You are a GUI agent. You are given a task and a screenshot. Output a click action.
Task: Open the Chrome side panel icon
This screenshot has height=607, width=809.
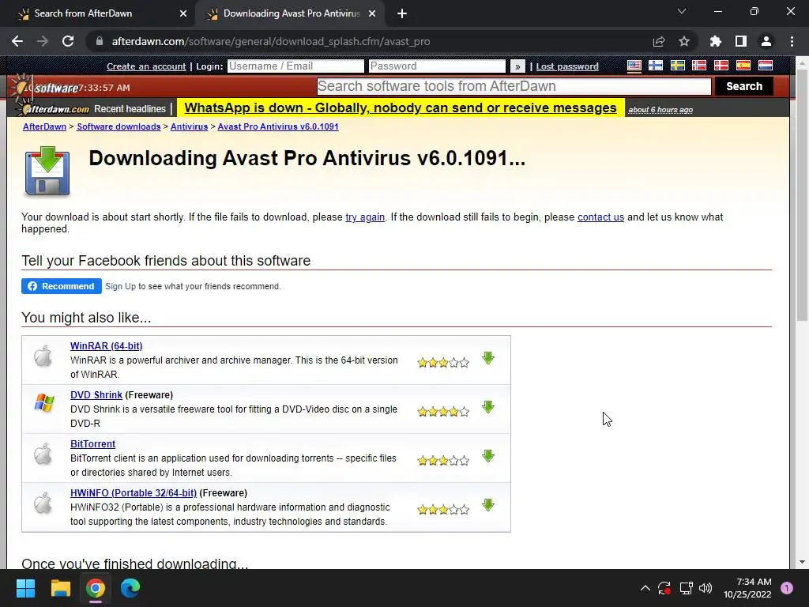point(741,41)
